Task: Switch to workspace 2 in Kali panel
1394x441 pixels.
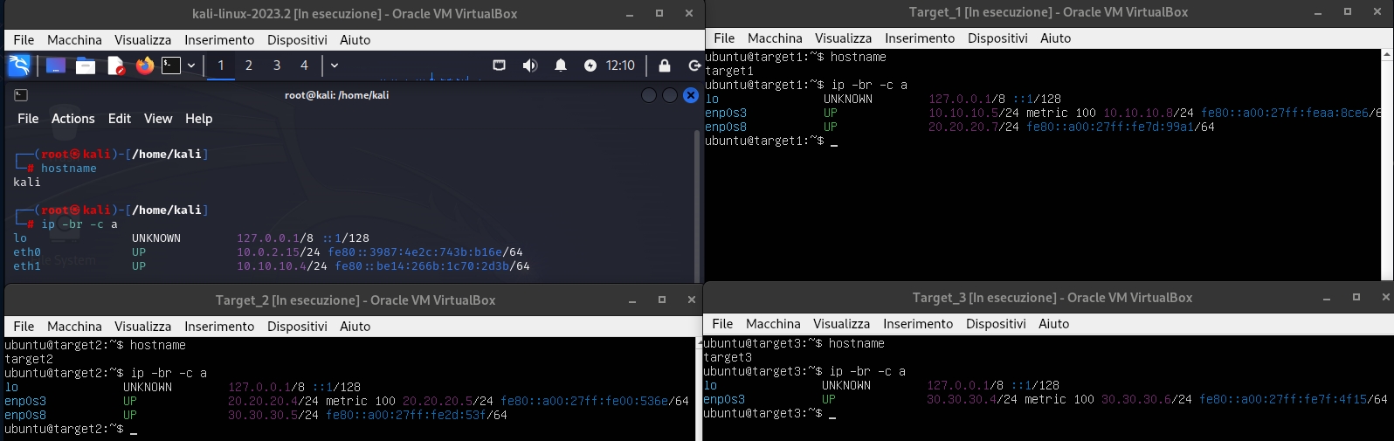Action: point(249,65)
